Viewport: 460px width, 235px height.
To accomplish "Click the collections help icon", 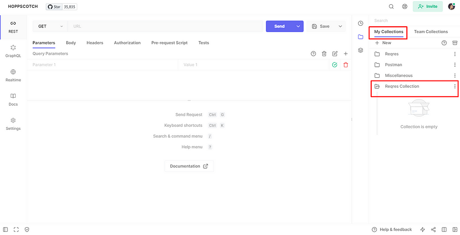I will [x=444, y=43].
